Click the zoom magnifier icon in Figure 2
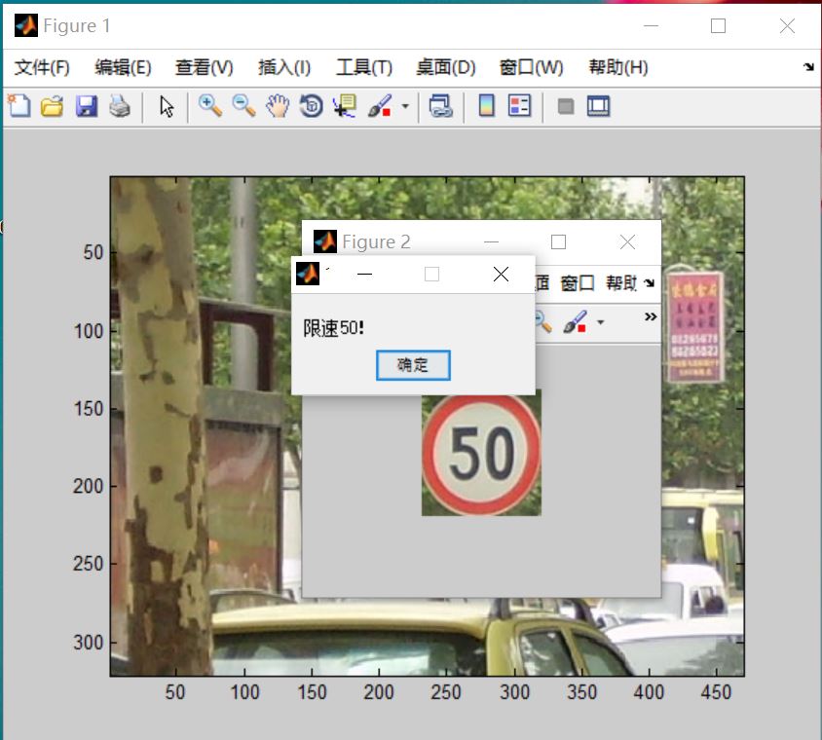 (543, 321)
